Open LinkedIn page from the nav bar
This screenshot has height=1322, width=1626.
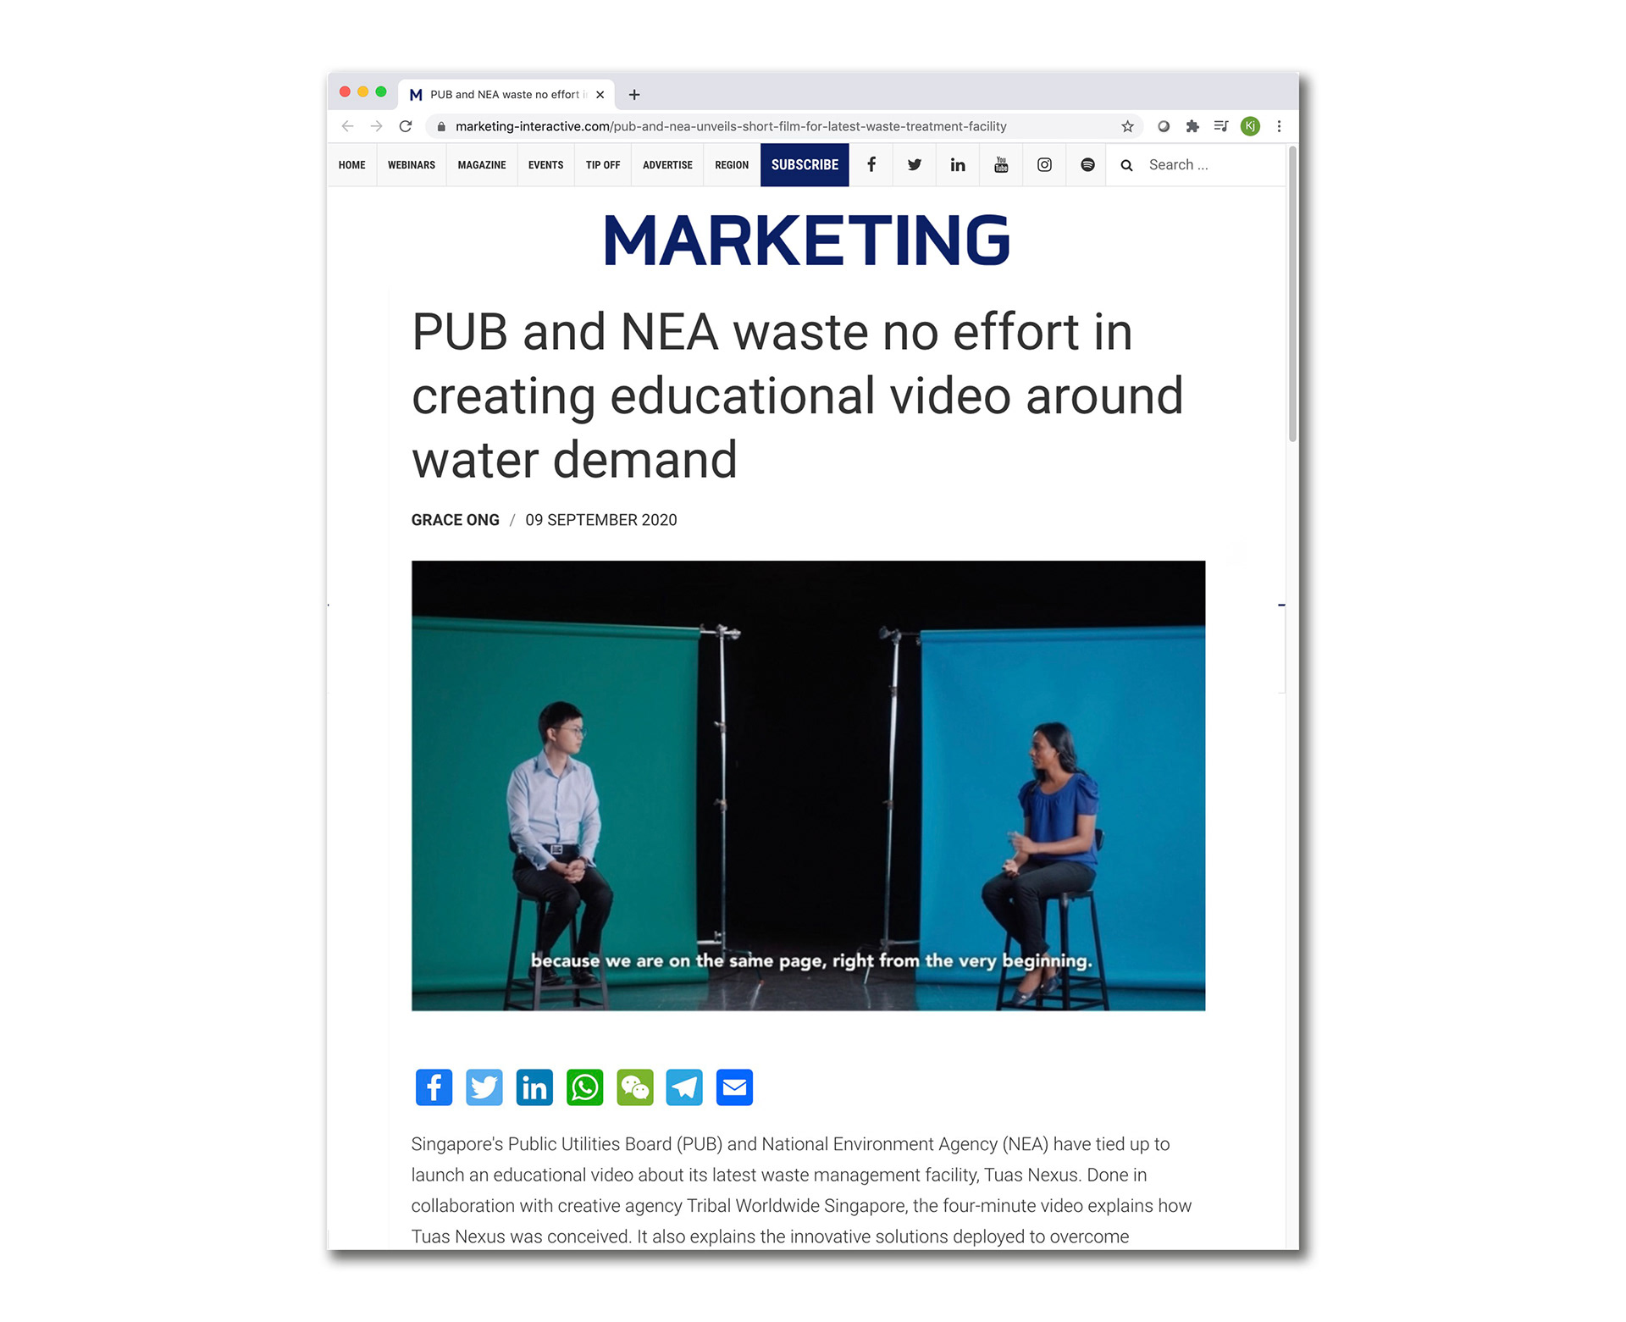coord(958,165)
